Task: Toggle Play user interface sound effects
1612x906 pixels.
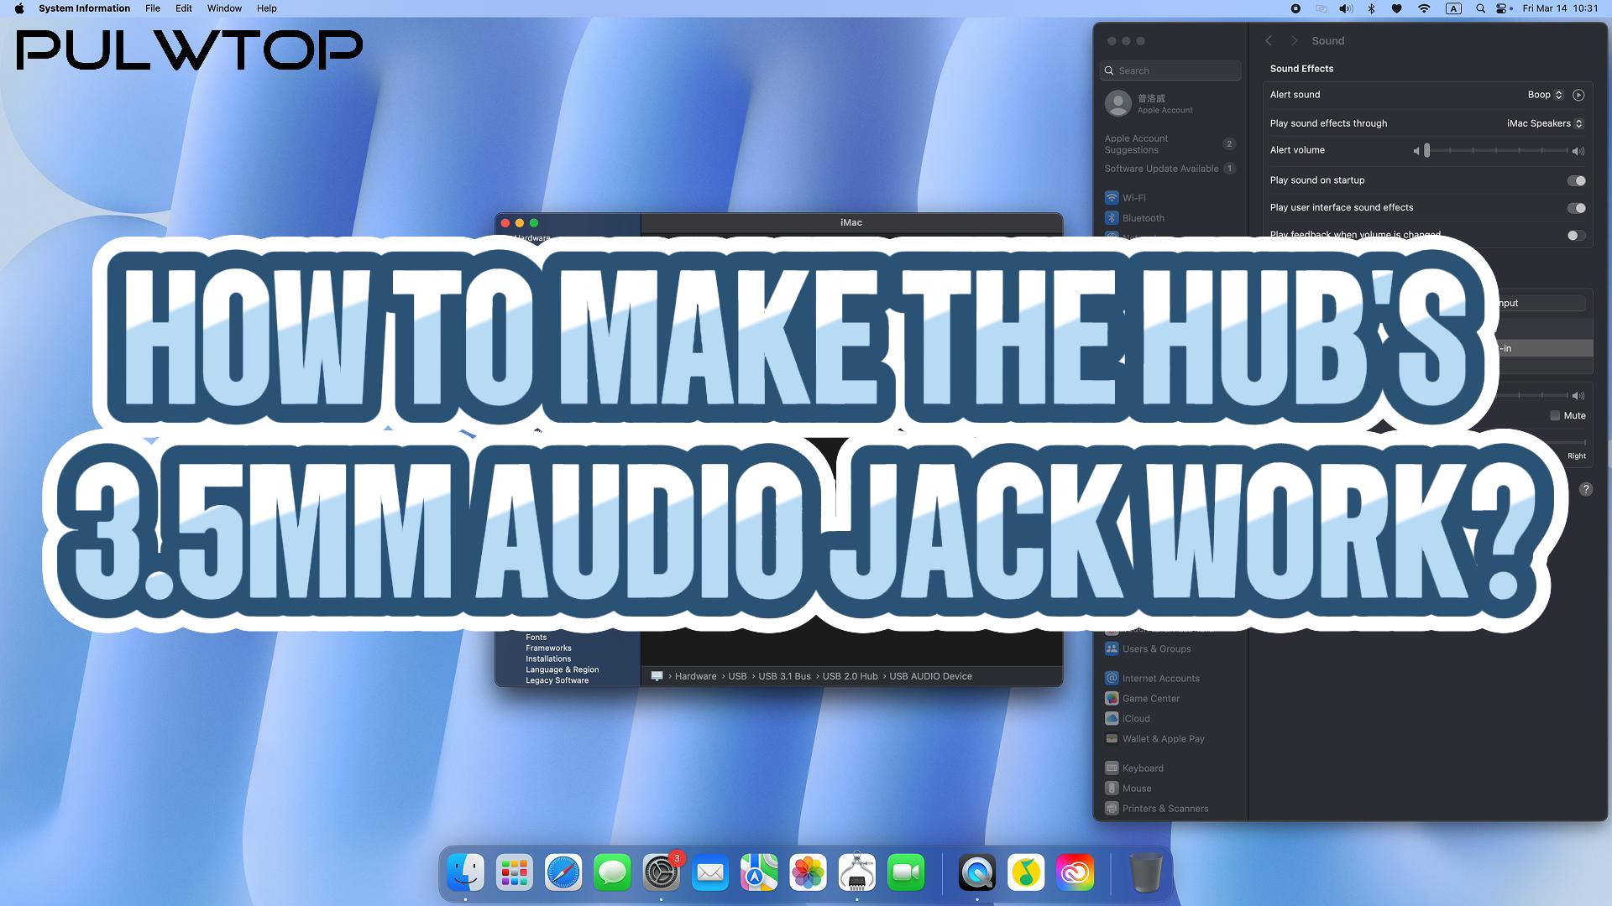Action: click(1576, 208)
